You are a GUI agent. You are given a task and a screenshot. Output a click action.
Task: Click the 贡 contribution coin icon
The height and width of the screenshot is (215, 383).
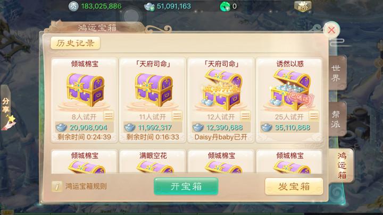73,6
